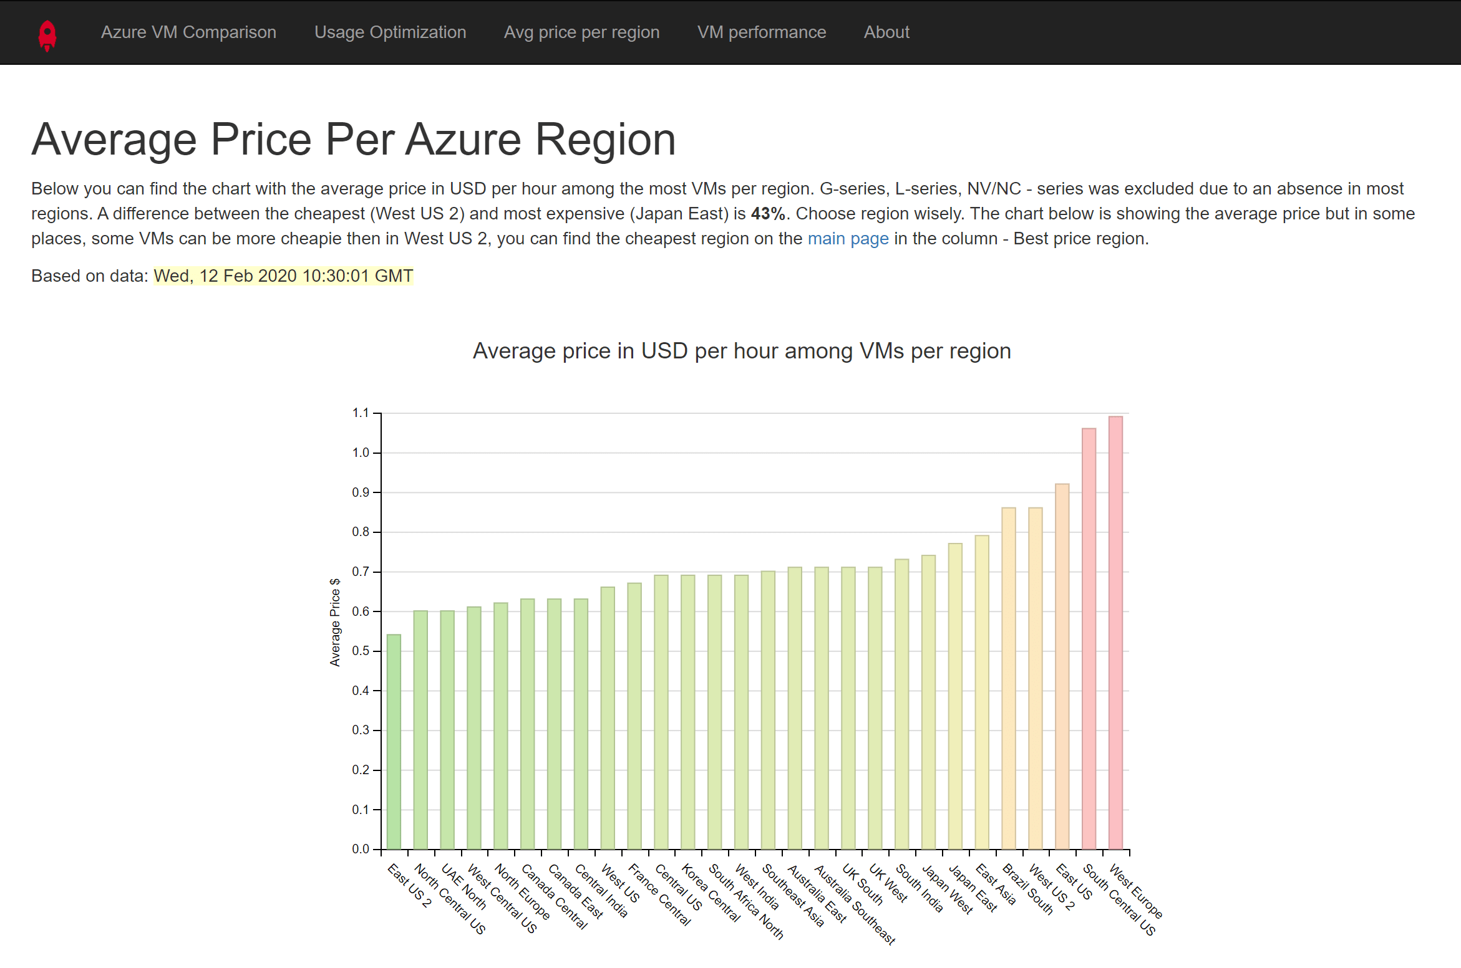The height and width of the screenshot is (968, 1461).
Task: Select the Japan West bar
Action: pyautogui.click(x=928, y=702)
